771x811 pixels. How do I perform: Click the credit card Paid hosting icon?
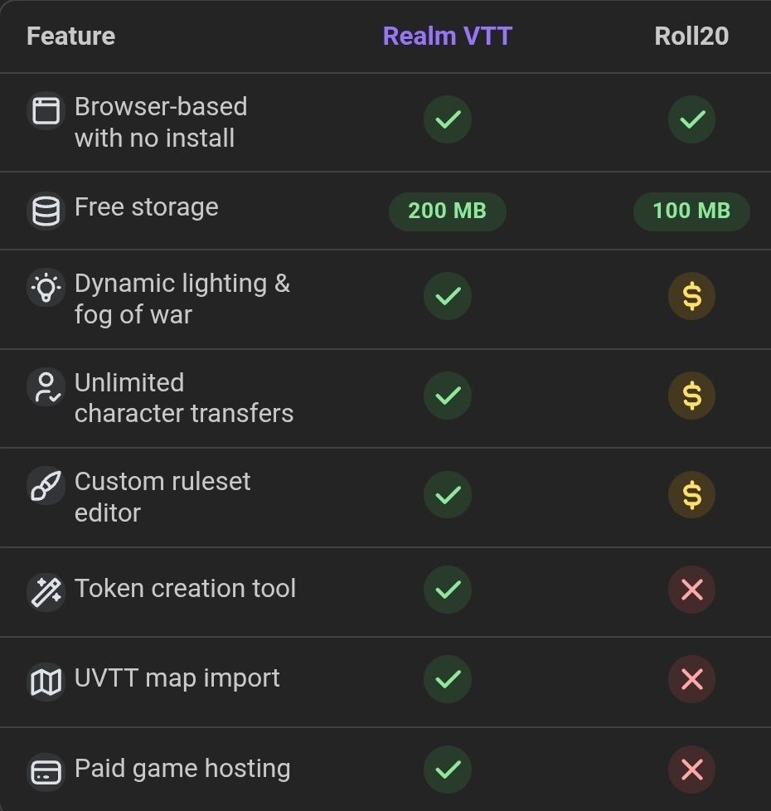(x=46, y=772)
